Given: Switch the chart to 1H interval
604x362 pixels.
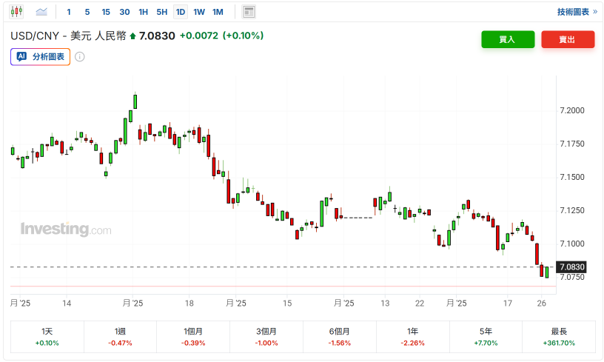Looking at the screenshot, I should point(144,12).
